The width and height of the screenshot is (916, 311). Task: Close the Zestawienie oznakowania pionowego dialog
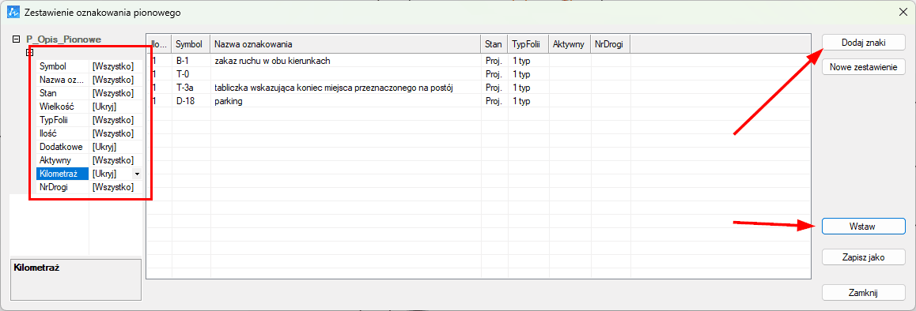903,12
